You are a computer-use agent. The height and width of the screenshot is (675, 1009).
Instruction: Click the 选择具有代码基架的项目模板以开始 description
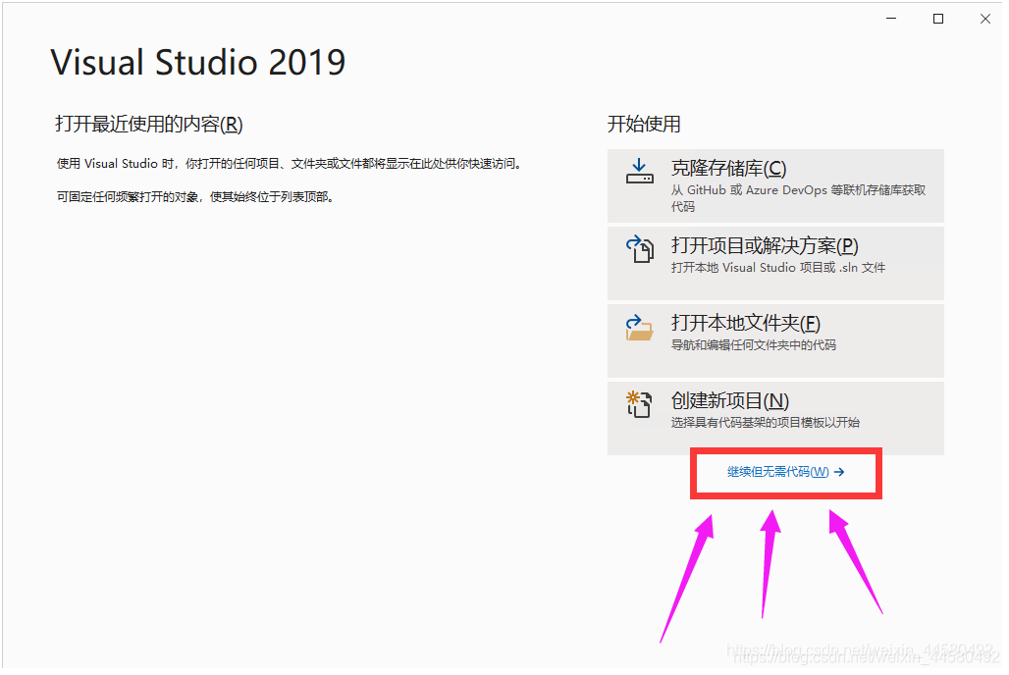tap(766, 423)
